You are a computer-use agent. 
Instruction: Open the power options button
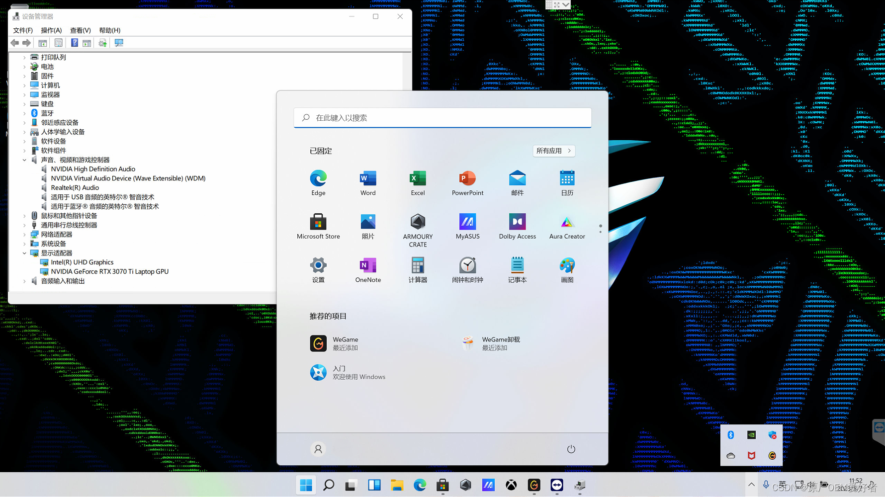tap(571, 449)
